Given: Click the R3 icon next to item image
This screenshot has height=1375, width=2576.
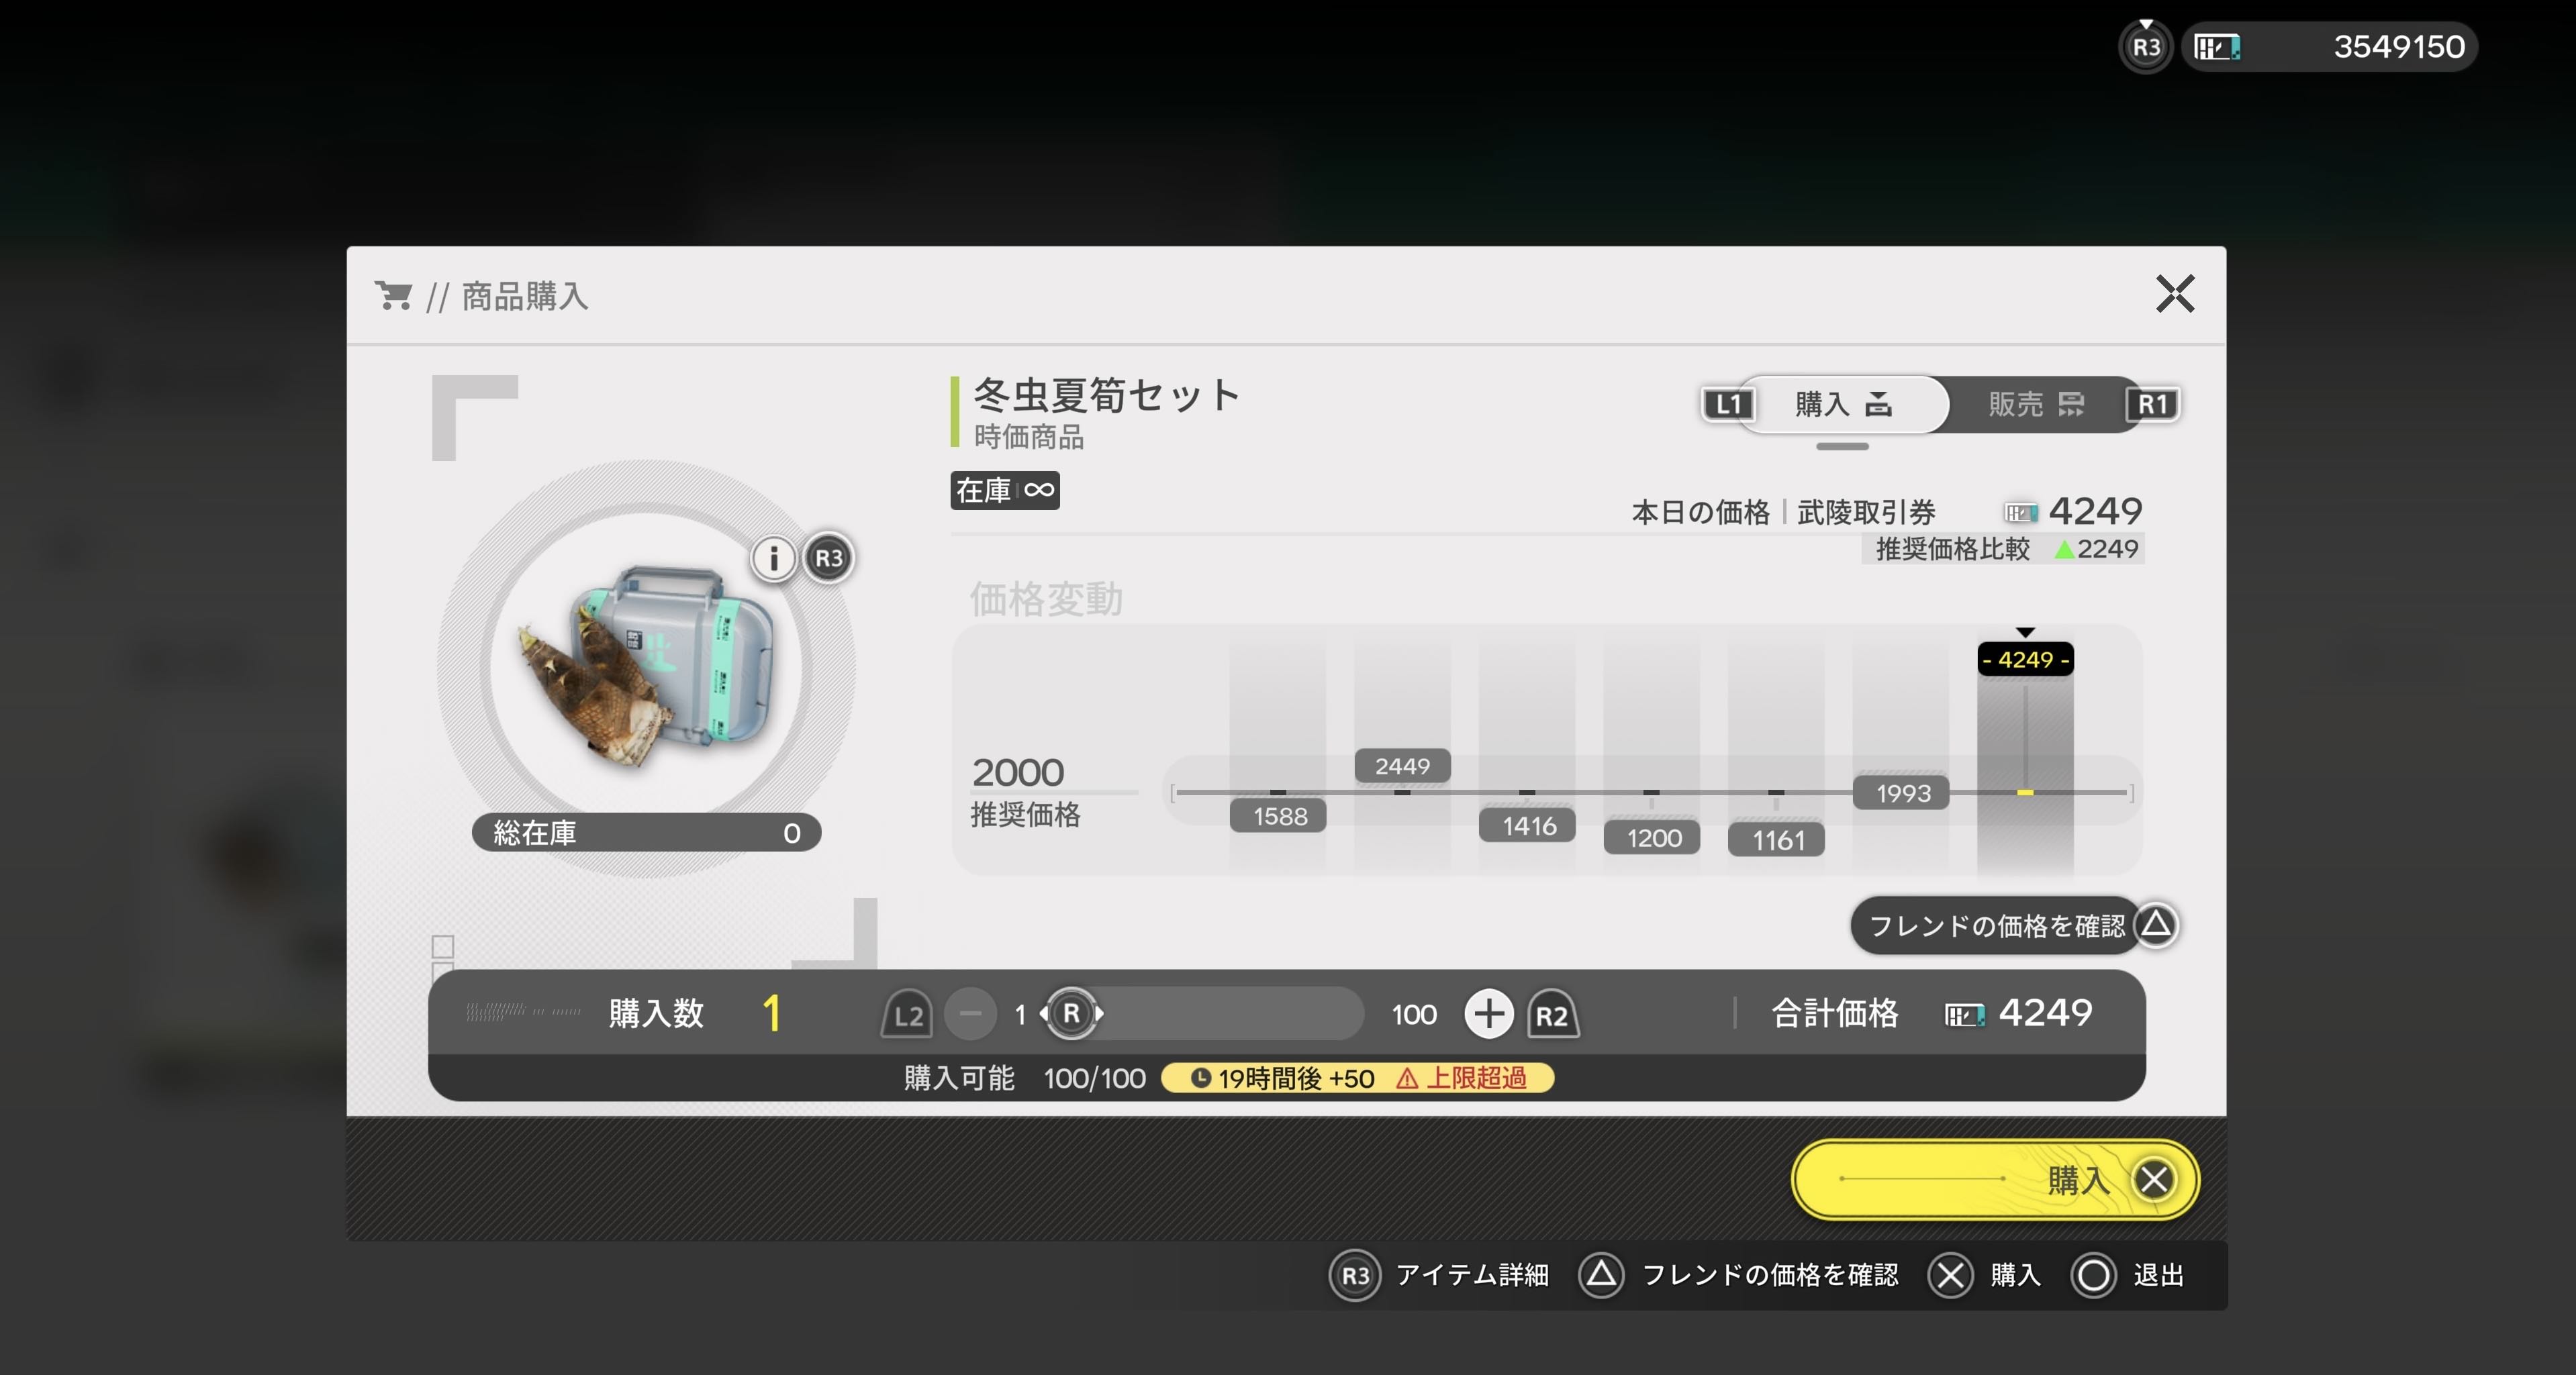Looking at the screenshot, I should tap(829, 558).
